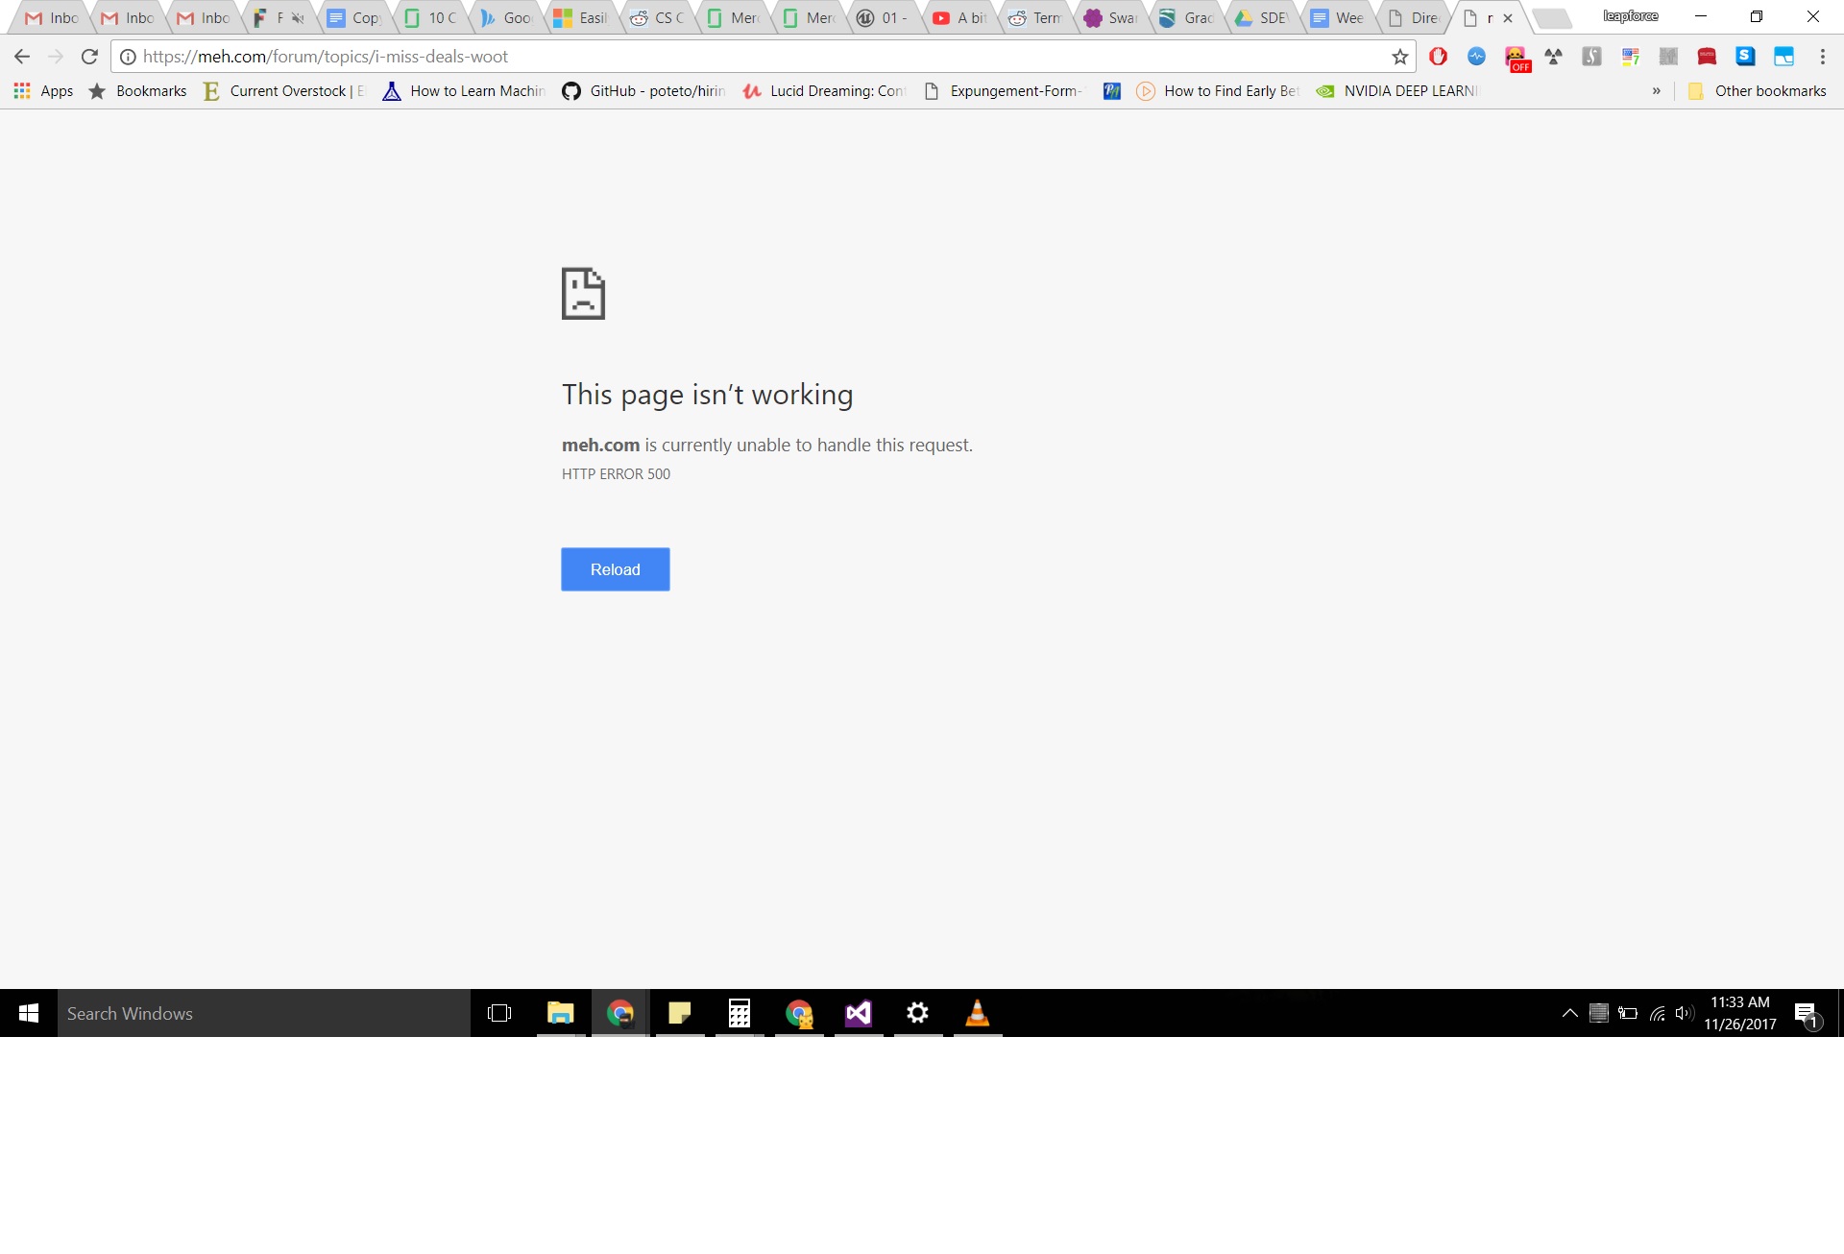The height and width of the screenshot is (1254, 1844).
Task: Click the AdBlock red hand extension icon
Action: [x=1438, y=57]
